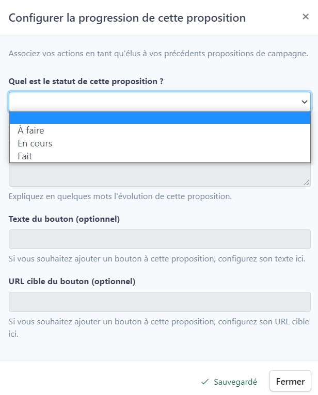Pick the "Fait" status option

25,156
